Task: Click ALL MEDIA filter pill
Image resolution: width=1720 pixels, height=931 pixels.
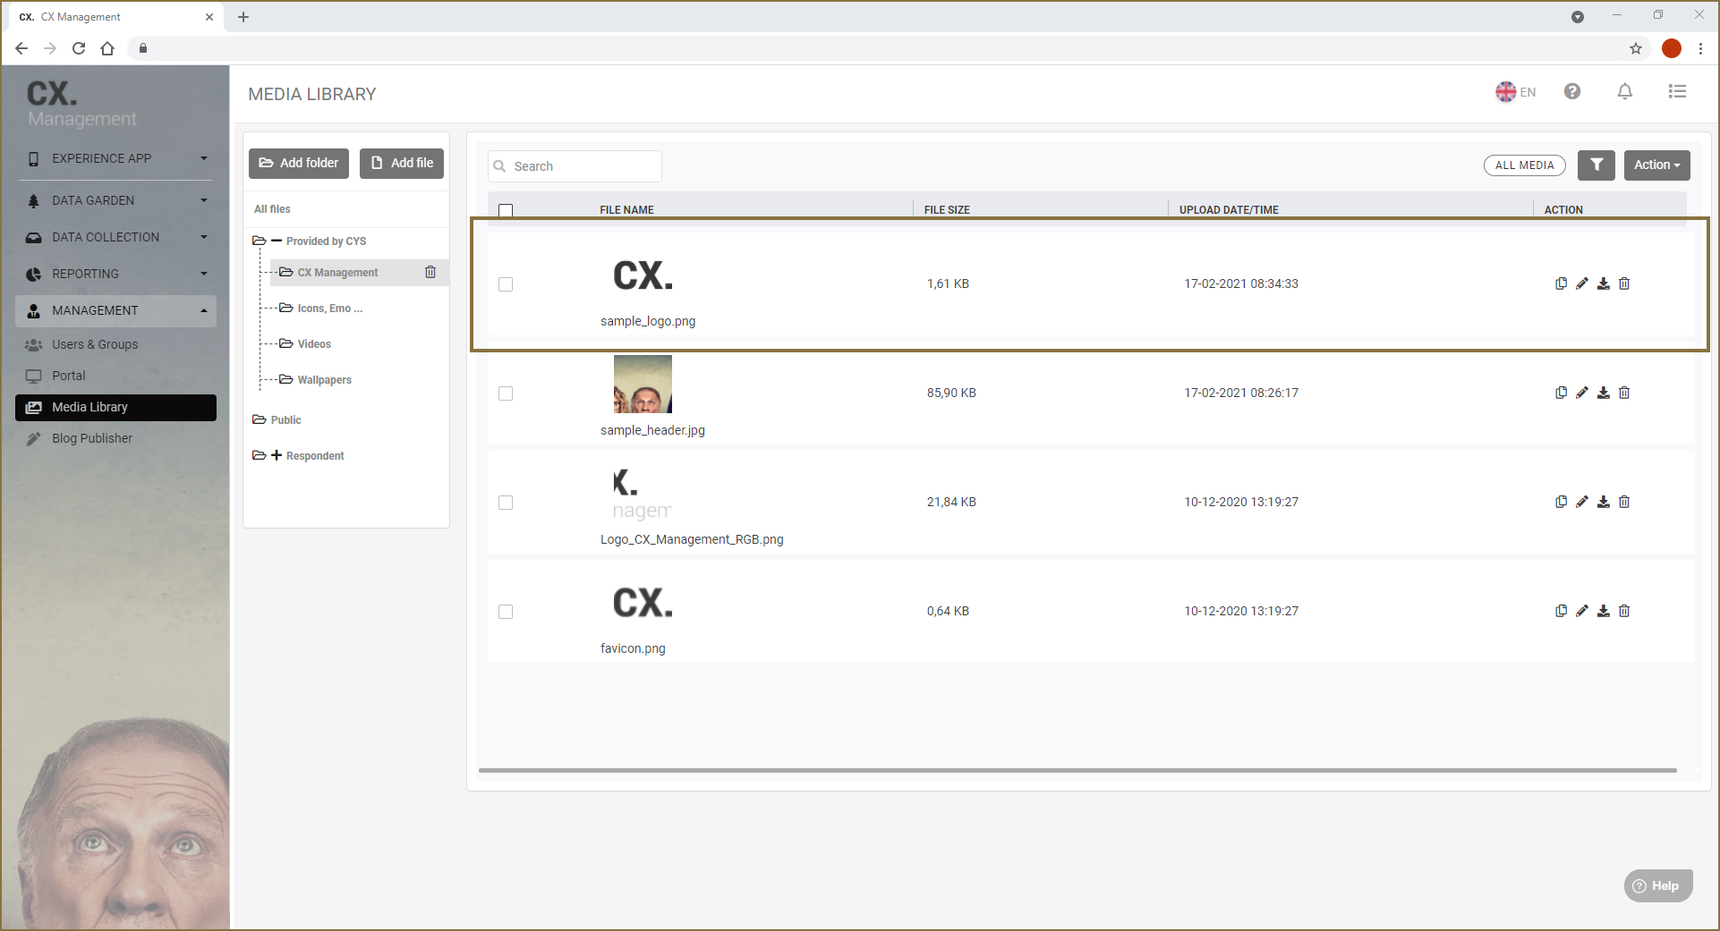Action: coord(1524,165)
